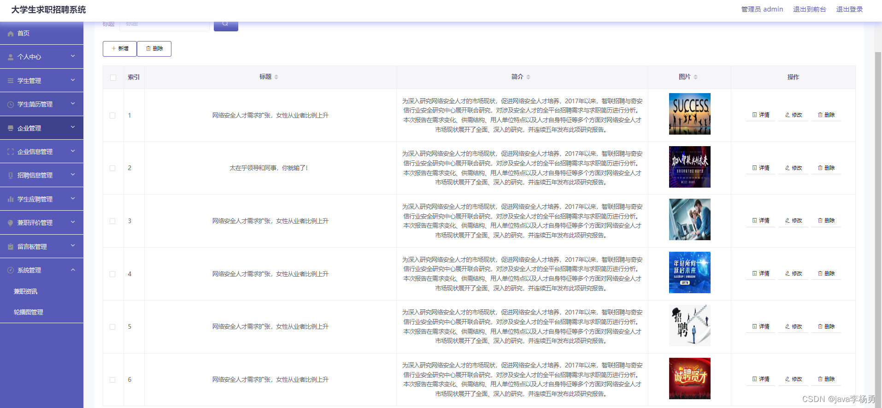Toggle the select-all header checkbox
882x408 pixels.
pos(113,77)
